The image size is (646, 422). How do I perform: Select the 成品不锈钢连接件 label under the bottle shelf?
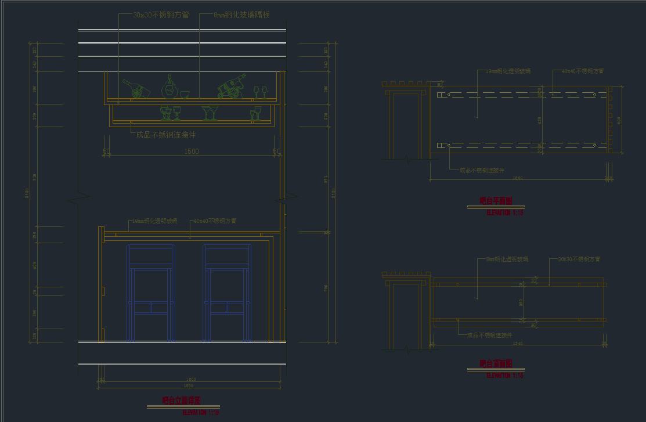click(166, 135)
